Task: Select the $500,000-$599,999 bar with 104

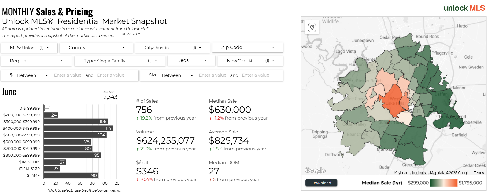Action: 75,135
